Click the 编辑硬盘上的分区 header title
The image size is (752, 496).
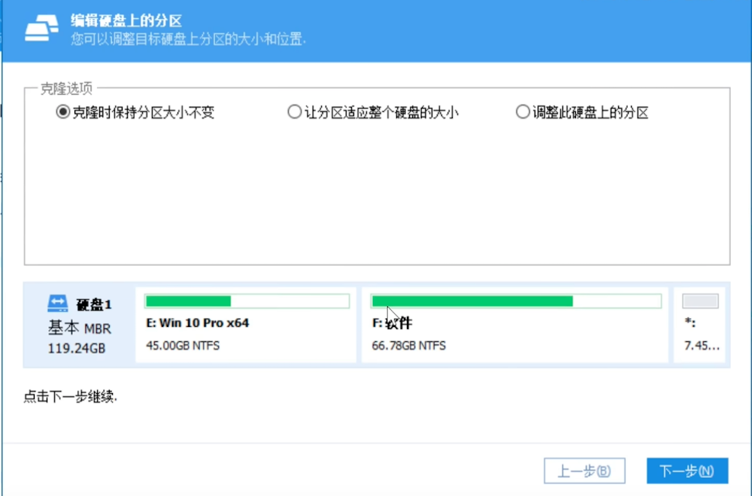(126, 20)
